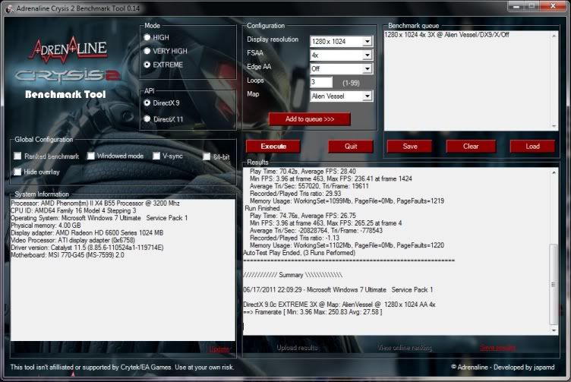Enable the V-sync checkbox

pyautogui.click(x=156, y=156)
